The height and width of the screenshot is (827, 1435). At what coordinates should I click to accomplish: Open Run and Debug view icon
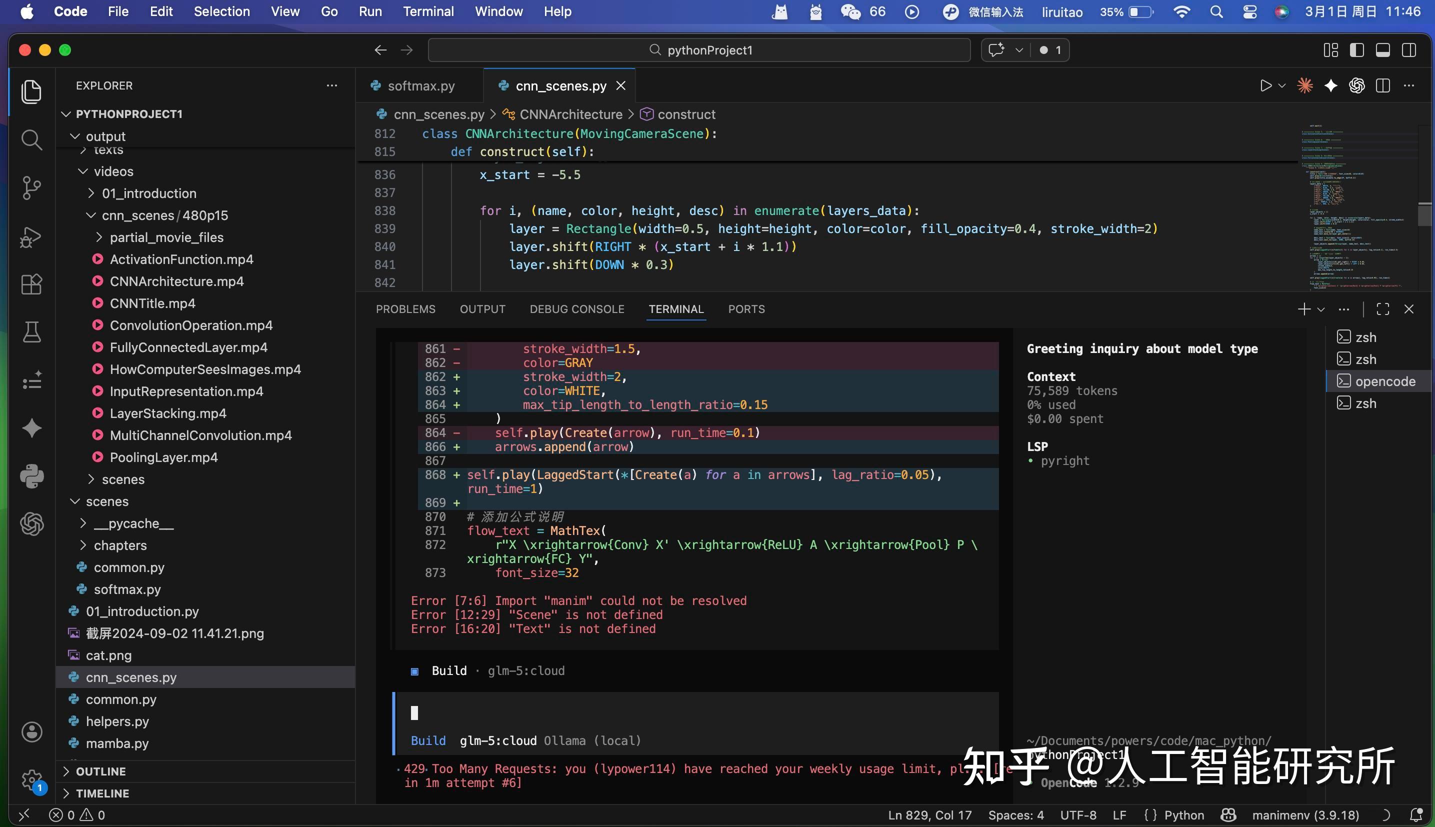[31, 236]
